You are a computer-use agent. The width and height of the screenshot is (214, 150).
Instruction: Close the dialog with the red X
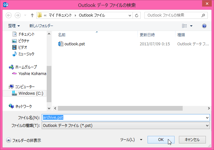point(207,4)
